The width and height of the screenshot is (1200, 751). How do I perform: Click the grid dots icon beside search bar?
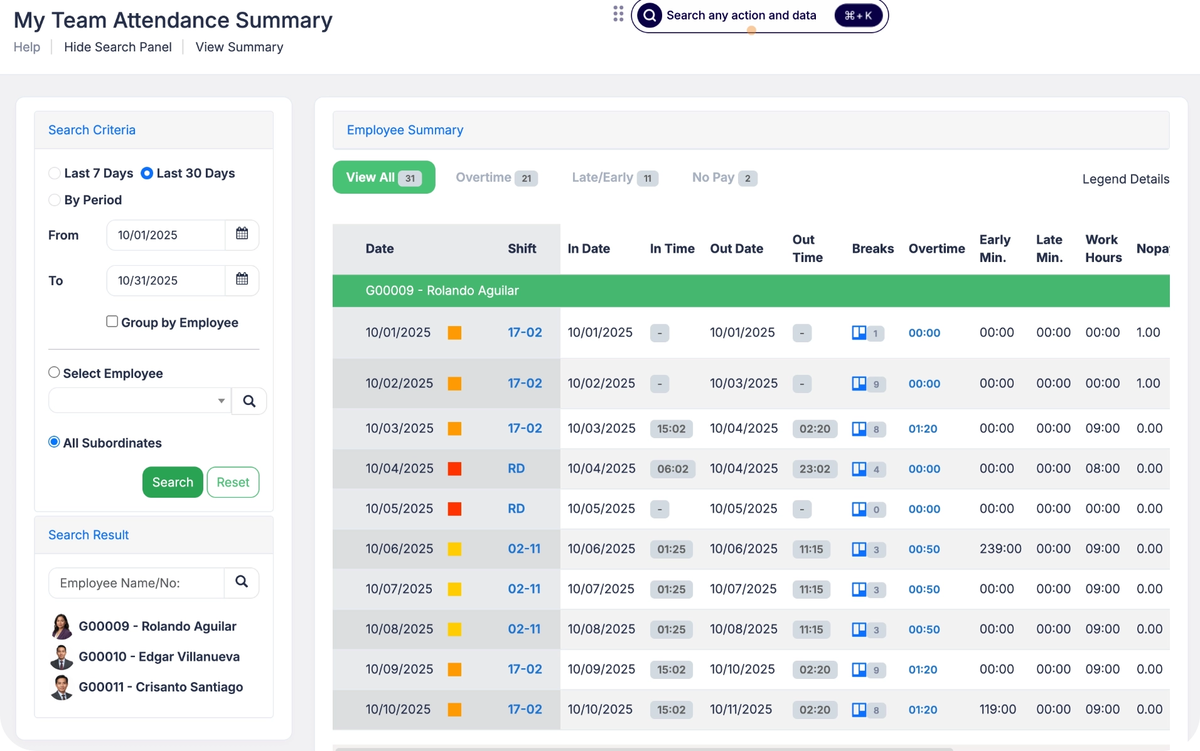(618, 14)
